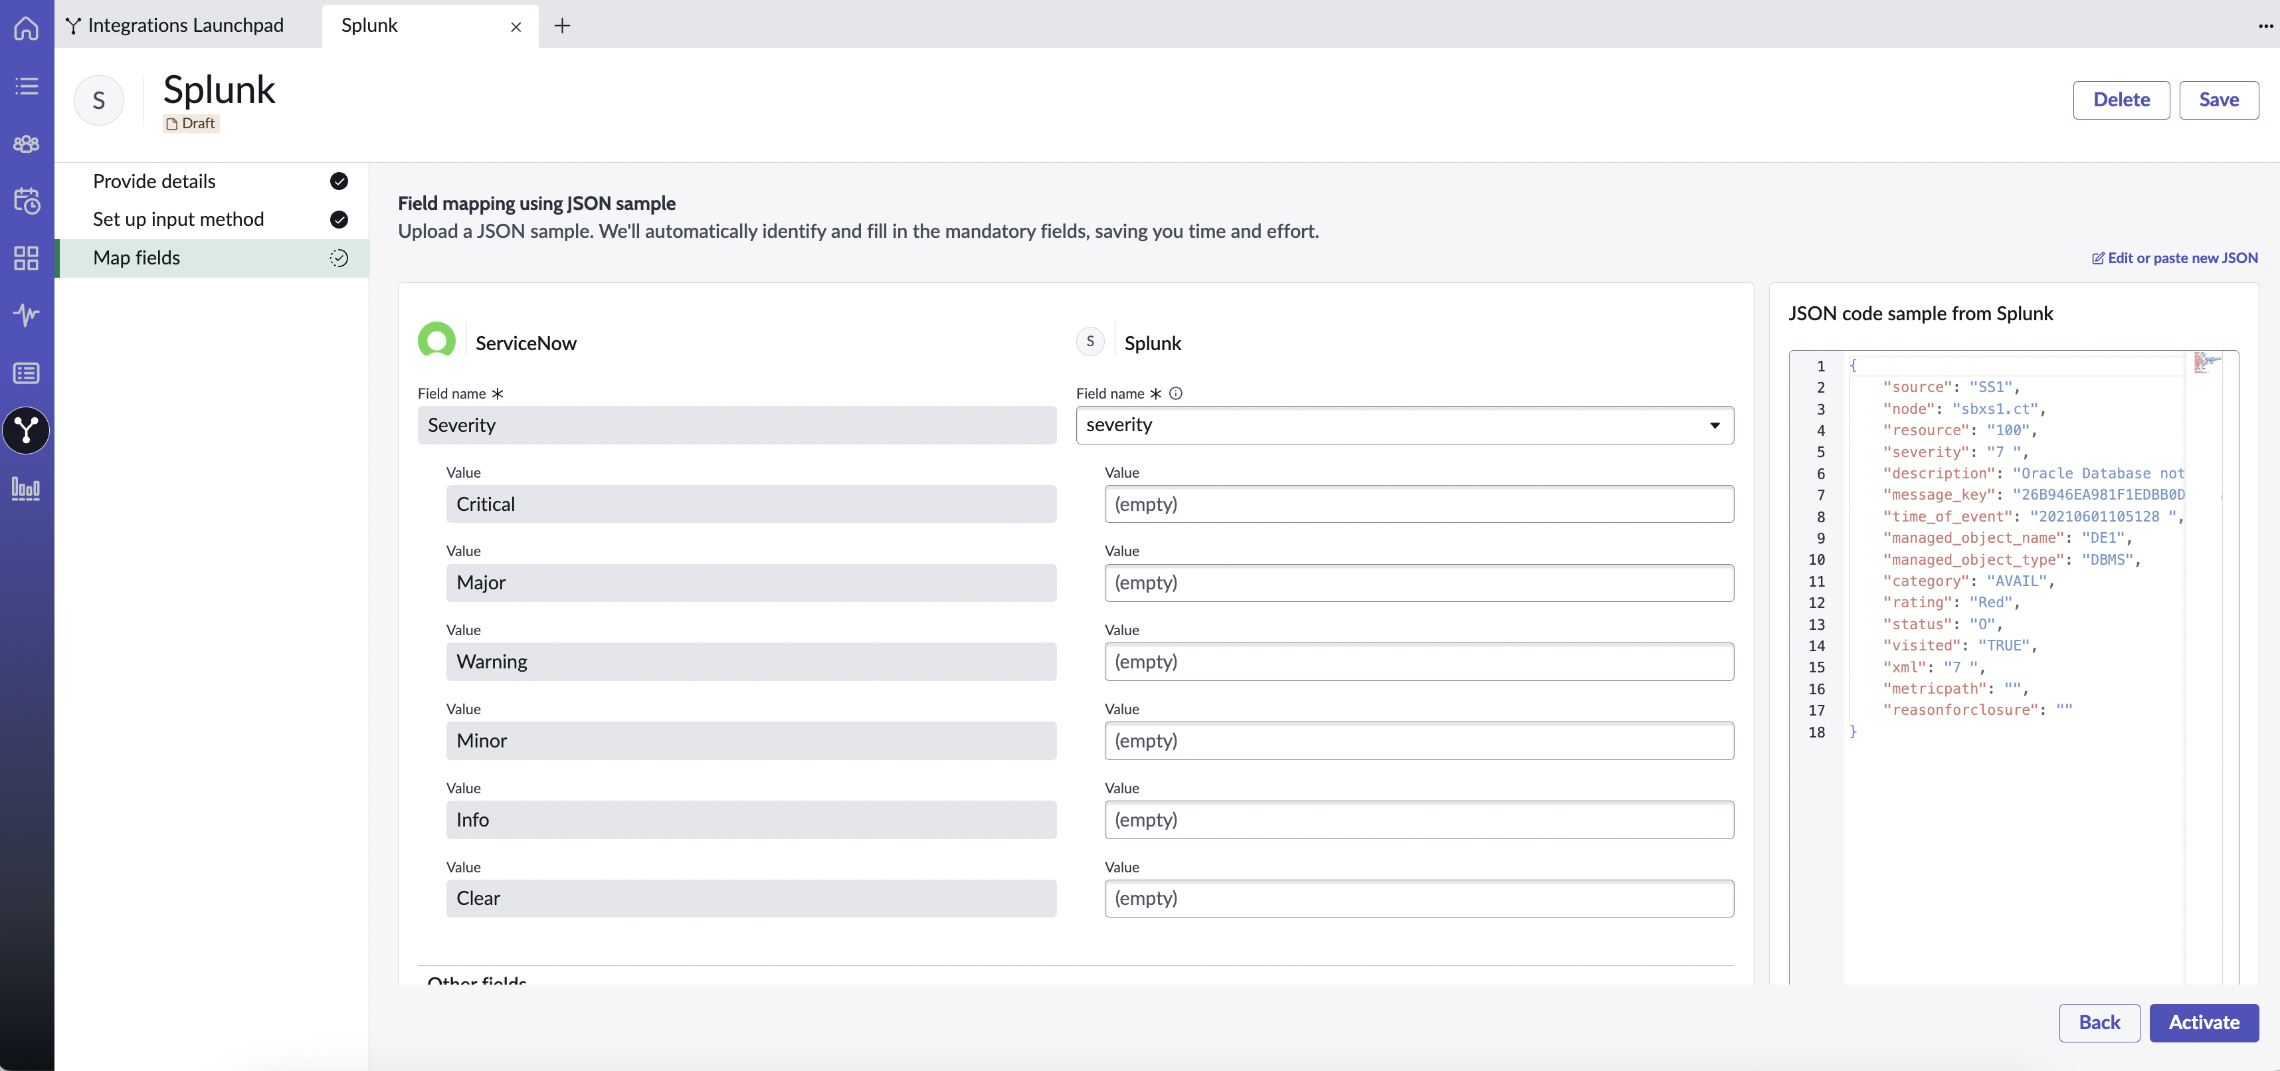The image size is (2280, 1071).
Task: Click the ServiceNow green logo
Action: 436,340
